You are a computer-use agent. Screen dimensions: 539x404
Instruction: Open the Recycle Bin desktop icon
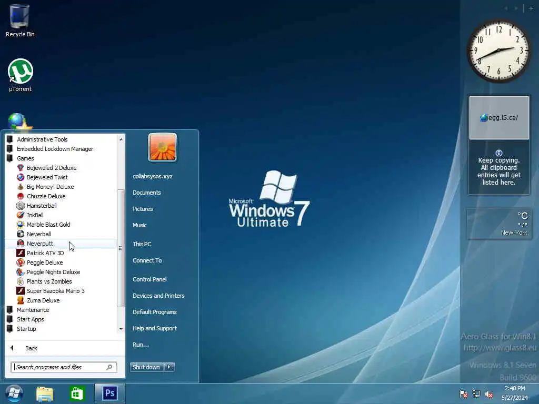click(x=19, y=21)
